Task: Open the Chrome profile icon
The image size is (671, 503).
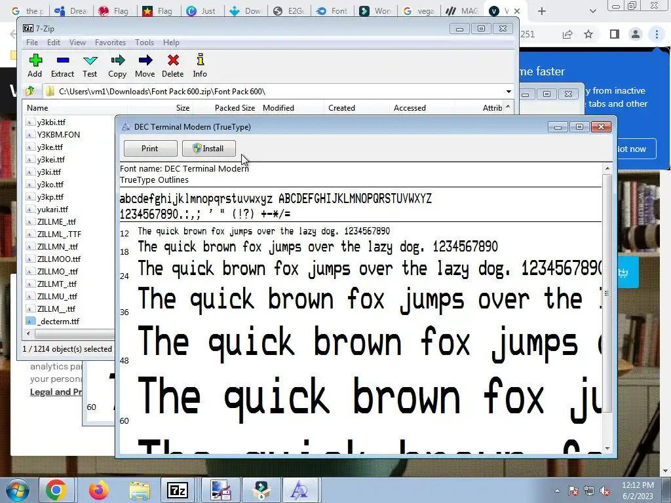Action: (636, 34)
